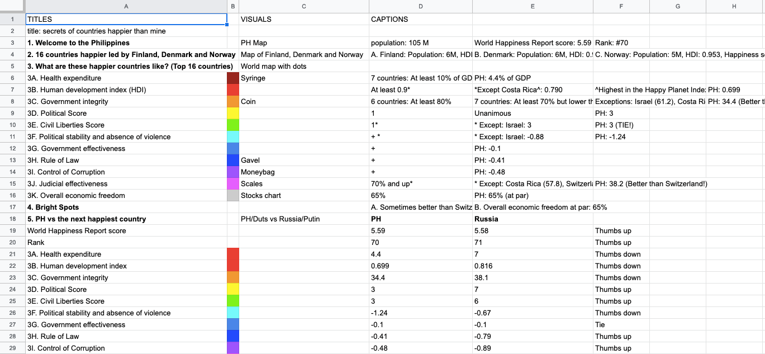Click the CAPTIONS header cell
Image resolution: width=765 pixels, height=354 pixels.
click(x=421, y=19)
